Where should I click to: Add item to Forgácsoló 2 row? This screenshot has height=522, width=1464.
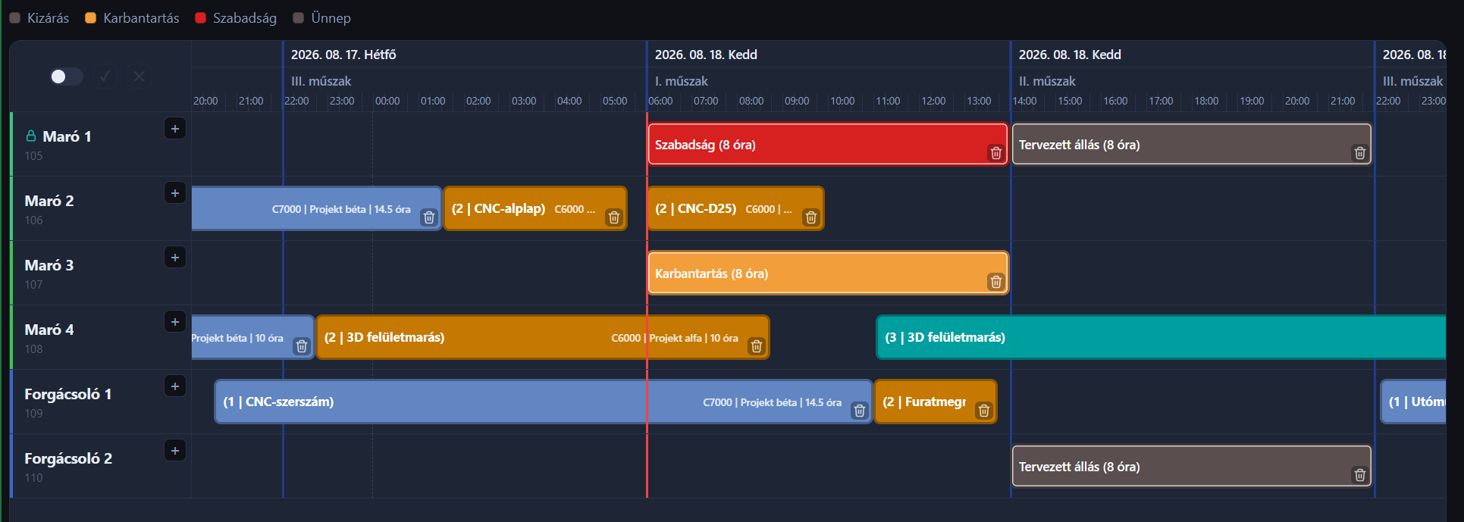(x=175, y=451)
